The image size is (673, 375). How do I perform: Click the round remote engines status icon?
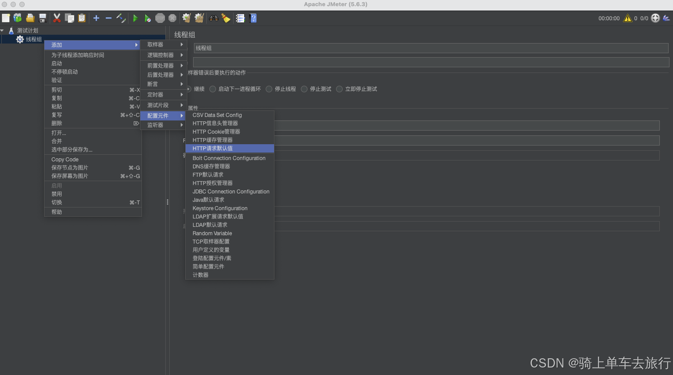pos(655,18)
